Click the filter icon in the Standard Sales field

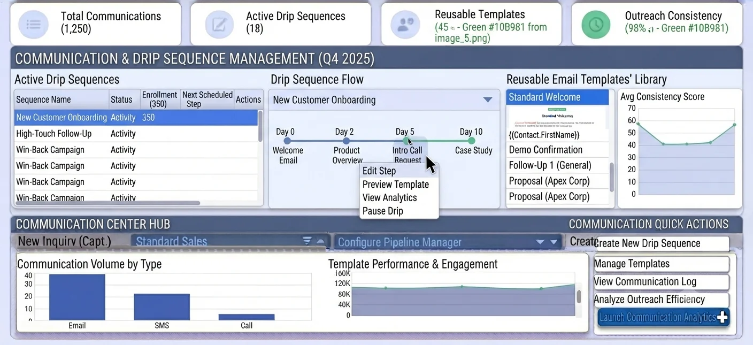click(307, 241)
